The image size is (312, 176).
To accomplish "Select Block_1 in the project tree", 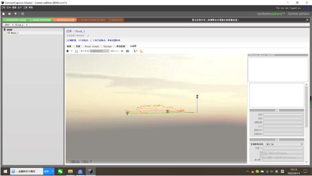I will point(15,33).
